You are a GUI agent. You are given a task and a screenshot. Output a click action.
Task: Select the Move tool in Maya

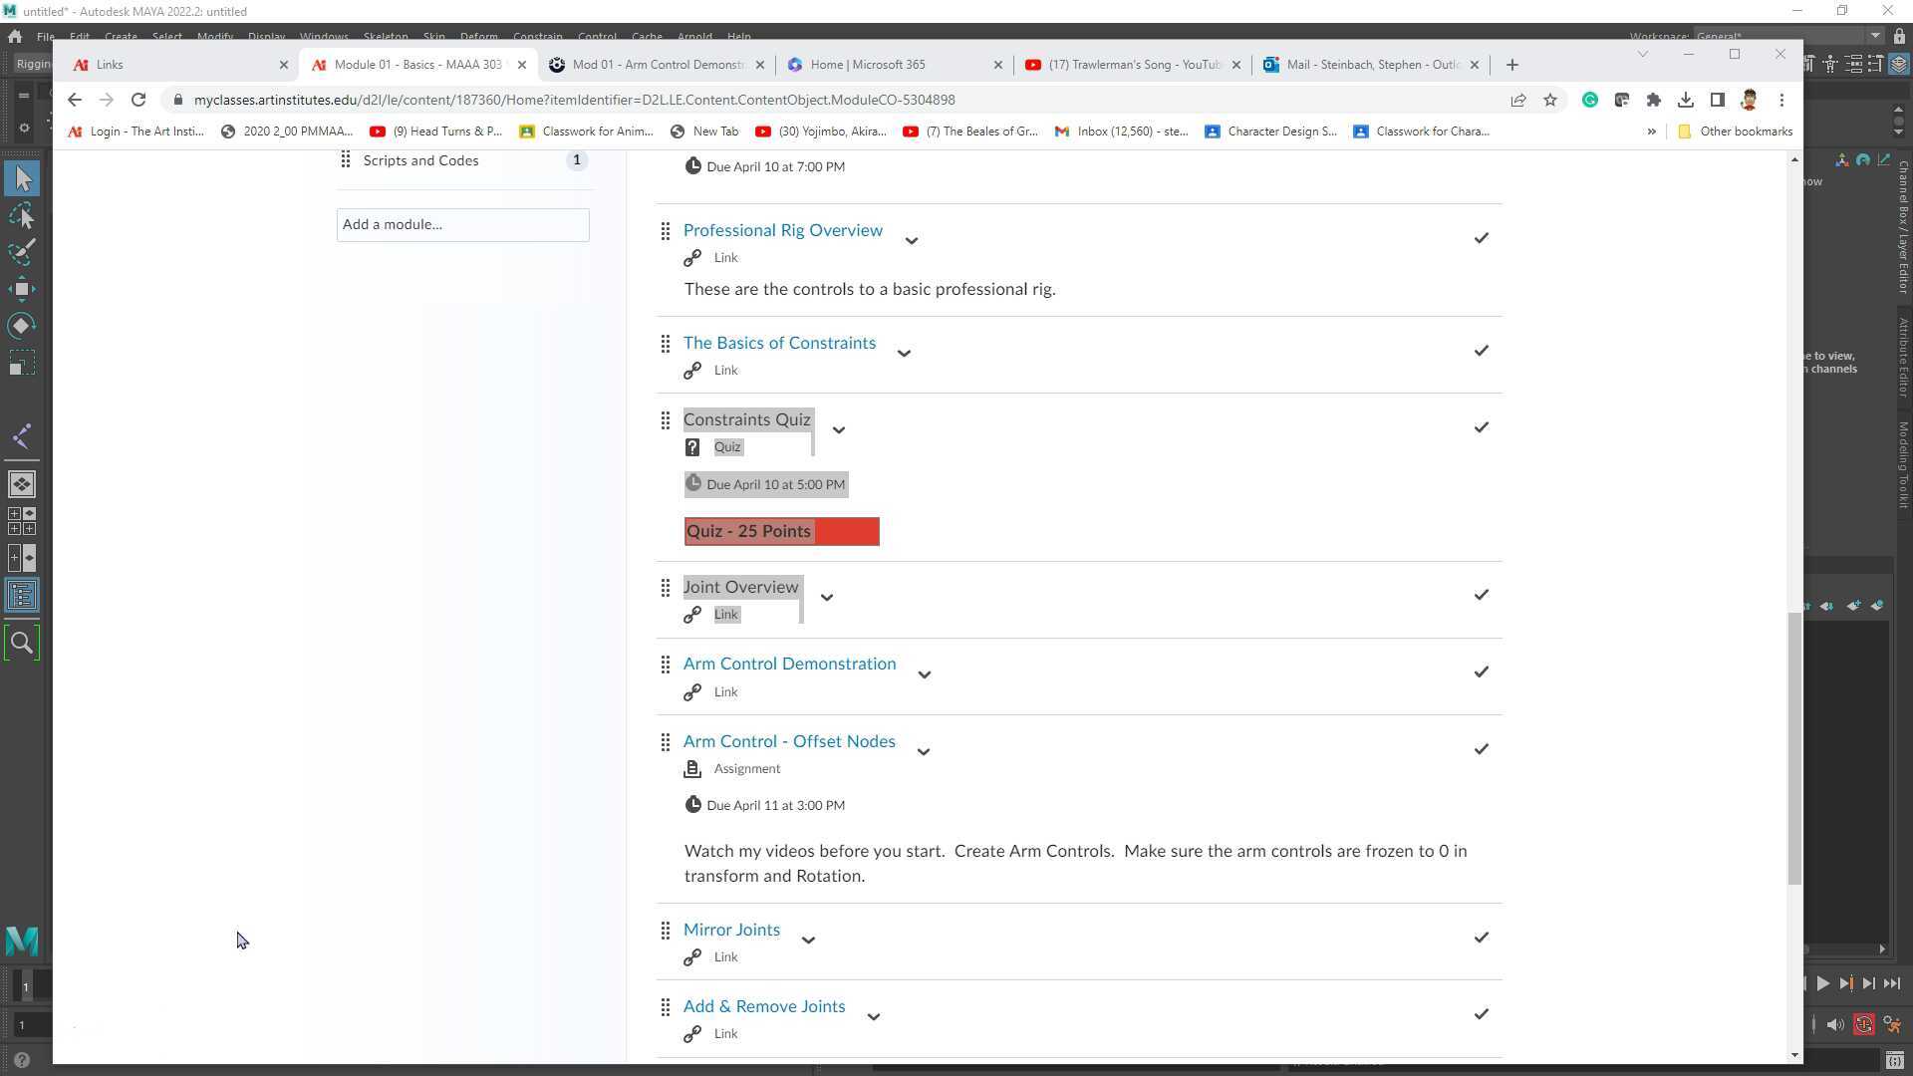(22, 289)
